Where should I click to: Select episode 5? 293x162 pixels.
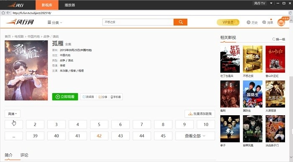point(99,124)
